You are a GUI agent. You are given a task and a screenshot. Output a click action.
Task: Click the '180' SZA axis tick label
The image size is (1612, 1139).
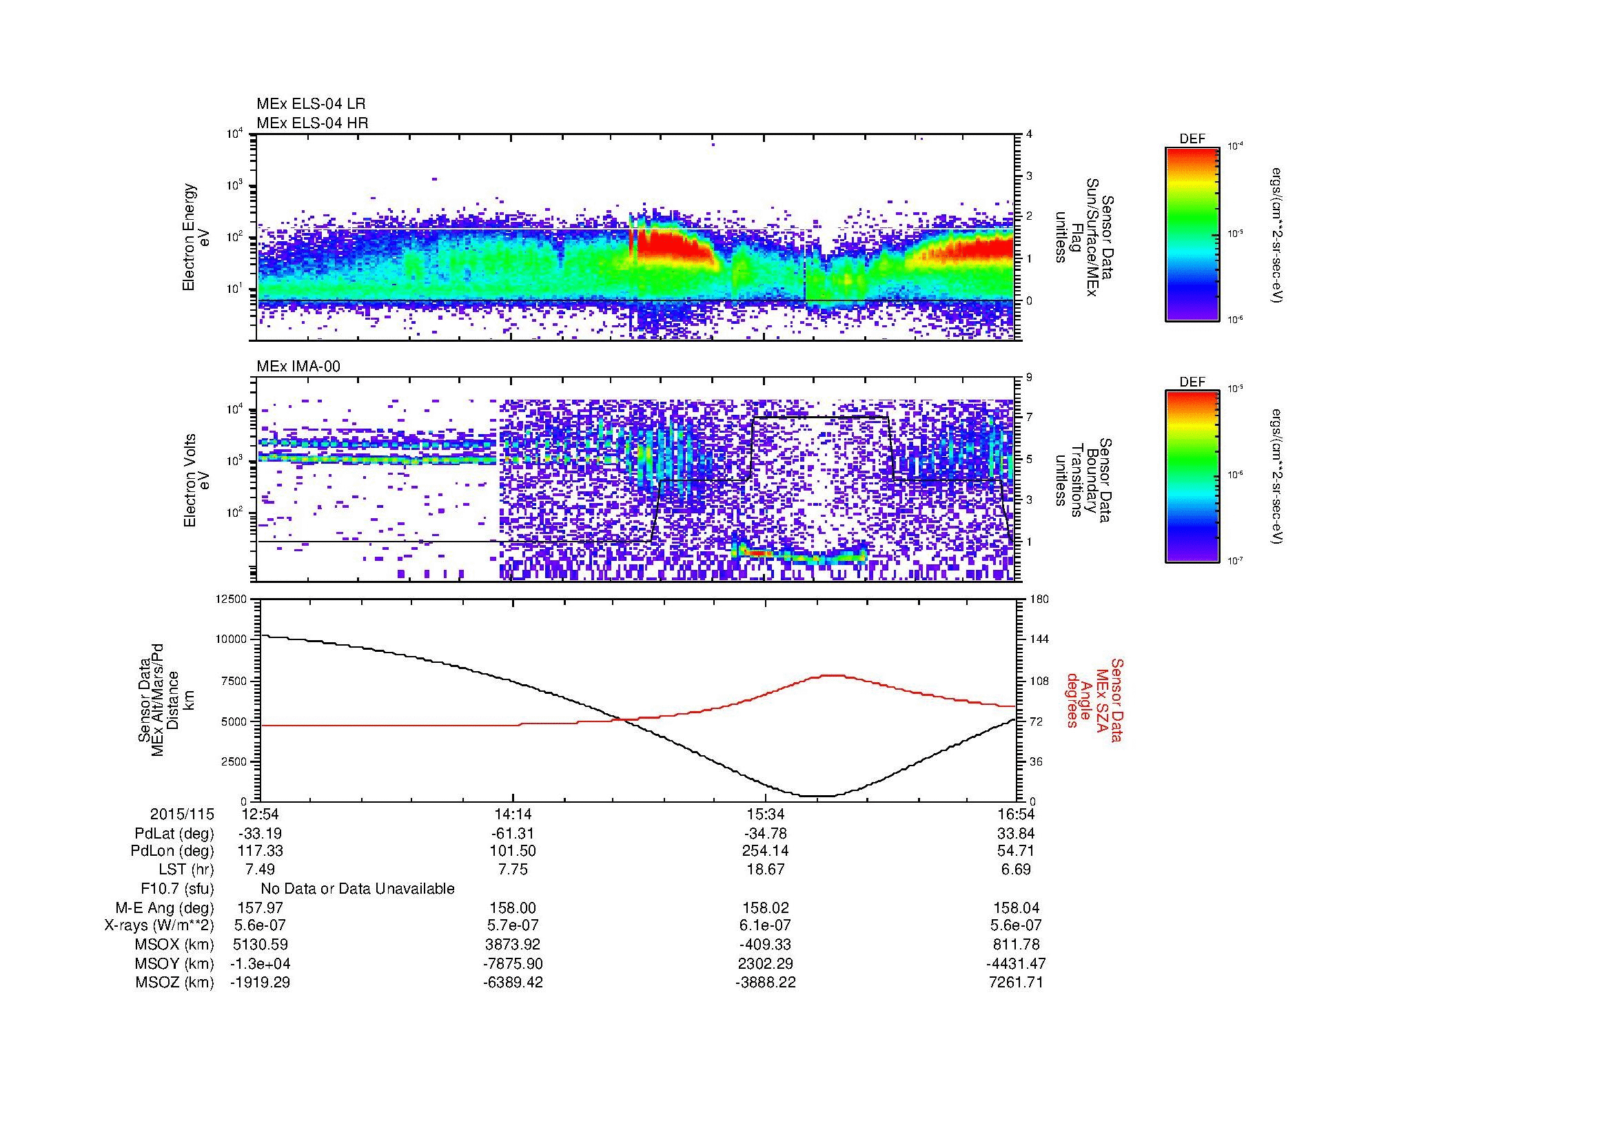click(x=1040, y=599)
